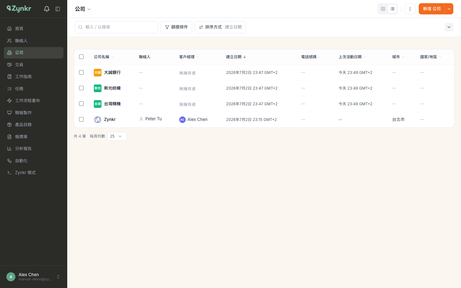461x288 pixels.
Task: Open the 每頁列數 25 dropdown
Action: (x=117, y=136)
